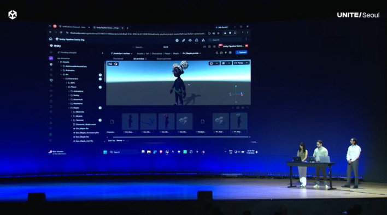This screenshot has height=215, width=387.
Task: Click the browser back arrow
Action: tap(50, 32)
